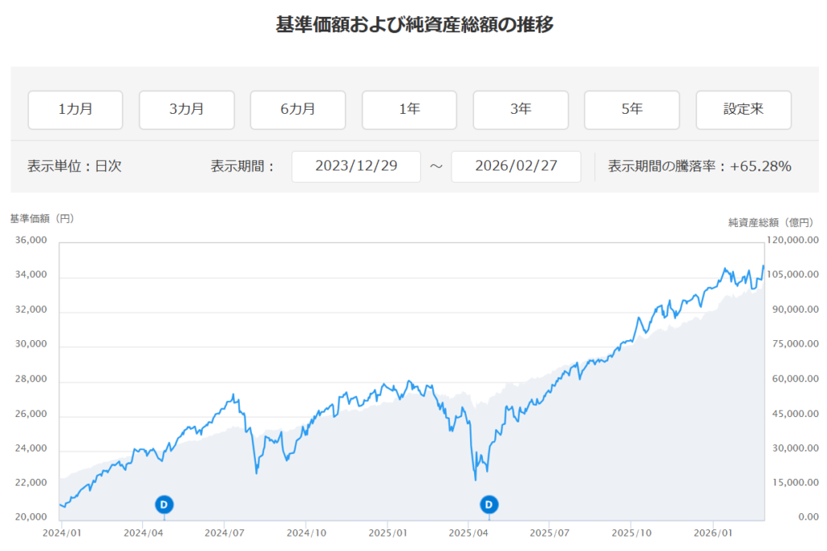This screenshot has height=551, width=827.
Task: Click the 基準価額（円） axis label
Action: pyautogui.click(x=42, y=218)
